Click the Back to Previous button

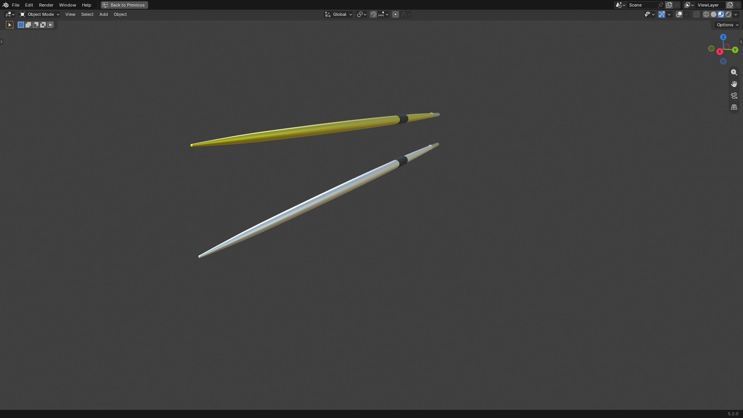pyautogui.click(x=124, y=5)
